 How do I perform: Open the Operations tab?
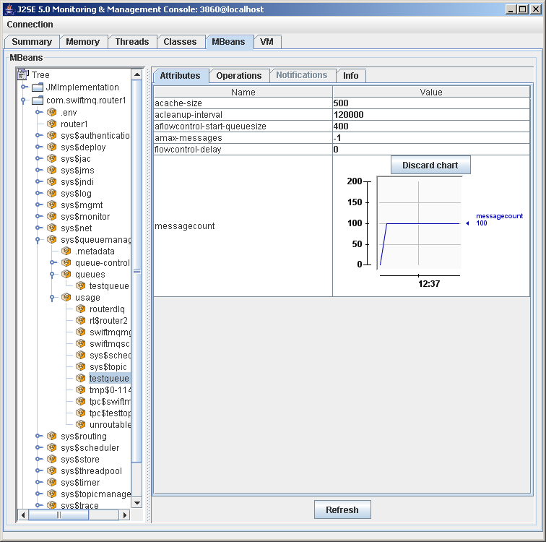238,76
